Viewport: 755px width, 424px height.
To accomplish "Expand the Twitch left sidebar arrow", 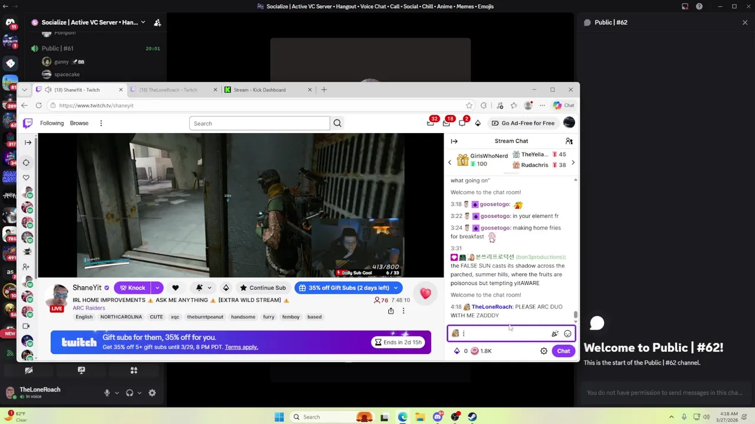I will pyautogui.click(x=28, y=143).
